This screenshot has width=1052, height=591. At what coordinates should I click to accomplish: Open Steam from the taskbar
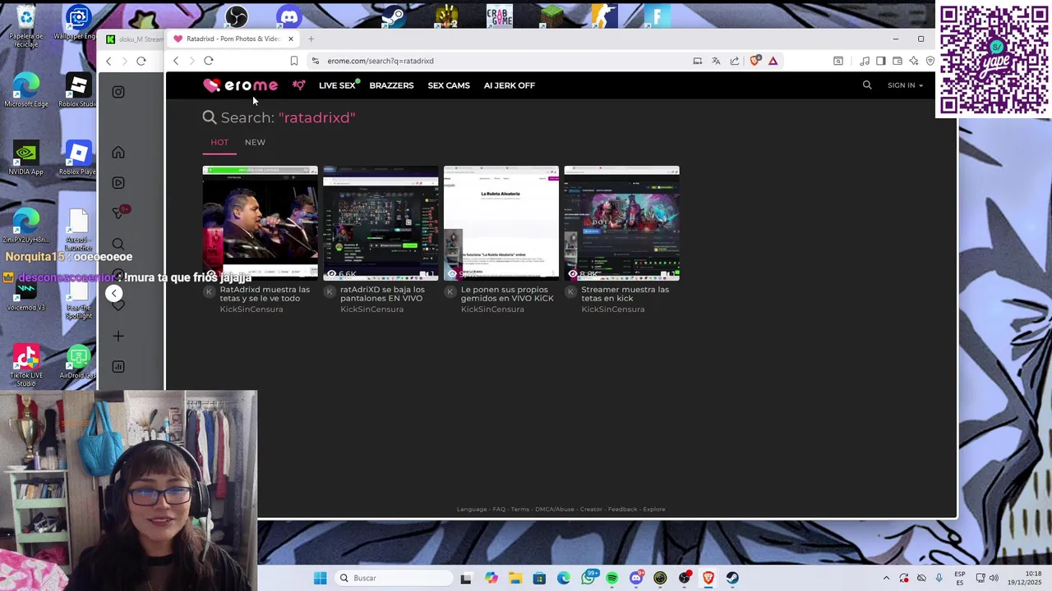click(x=732, y=578)
